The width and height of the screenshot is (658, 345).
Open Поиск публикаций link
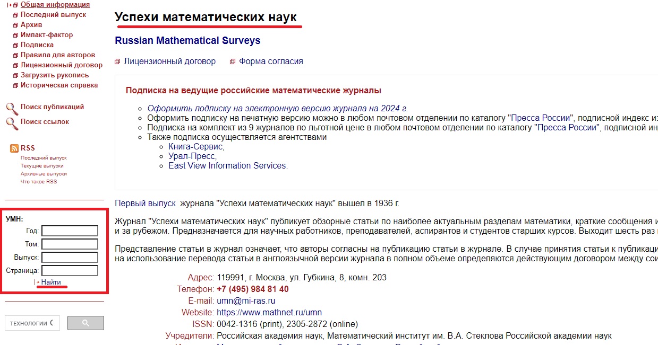(52, 107)
